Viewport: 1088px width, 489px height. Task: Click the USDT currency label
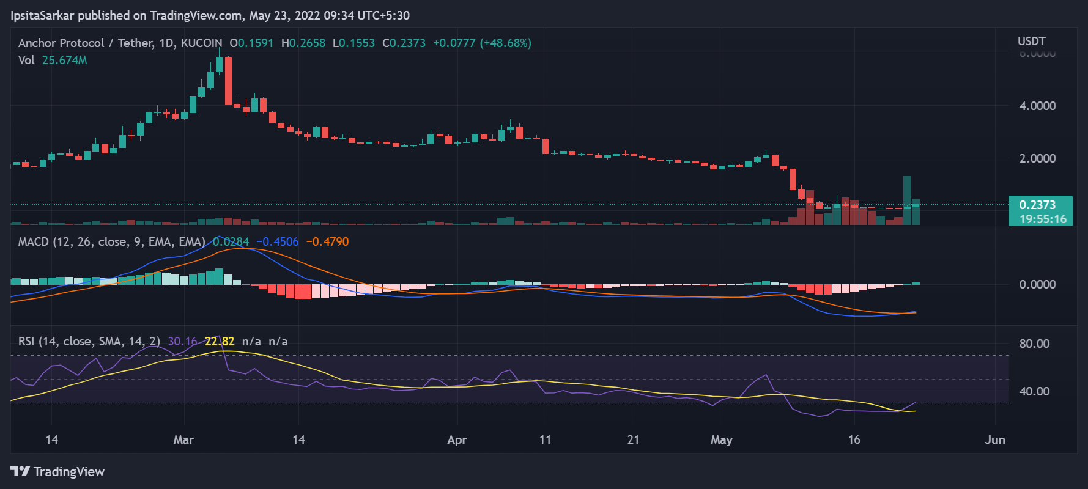coord(1032,41)
